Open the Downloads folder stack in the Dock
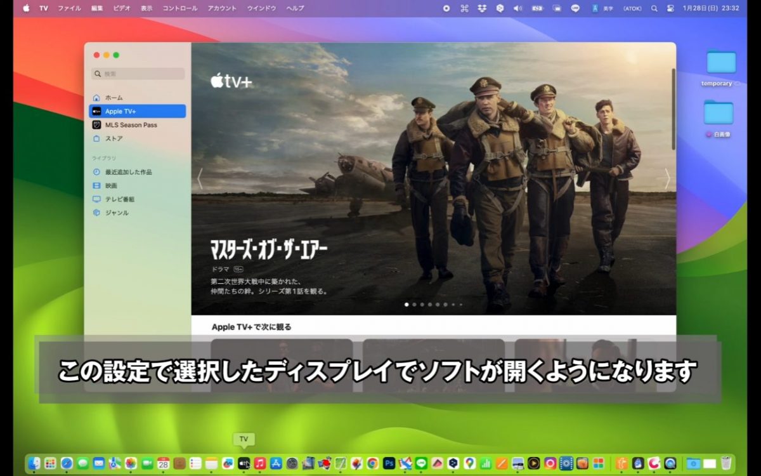The height and width of the screenshot is (476, 761). point(693,463)
